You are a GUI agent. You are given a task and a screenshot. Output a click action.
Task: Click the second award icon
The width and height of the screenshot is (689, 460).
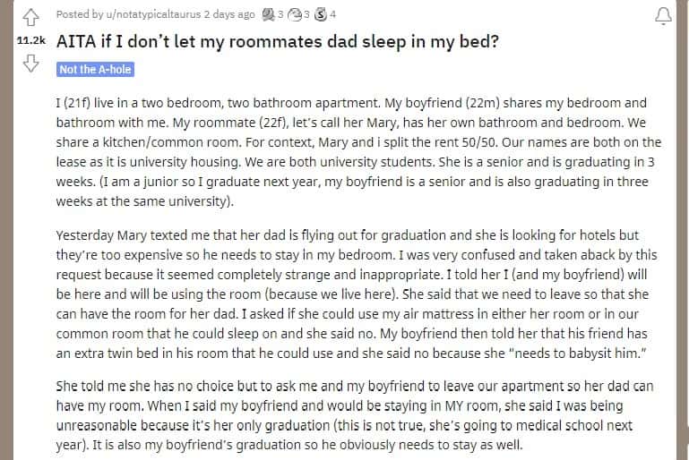tap(292, 14)
